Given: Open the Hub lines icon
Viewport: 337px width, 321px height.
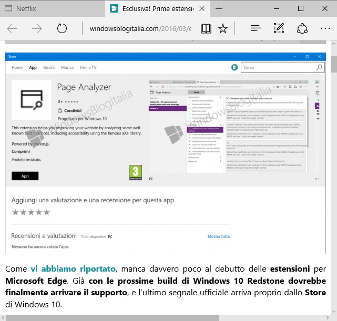Looking at the screenshot, I should [256, 28].
